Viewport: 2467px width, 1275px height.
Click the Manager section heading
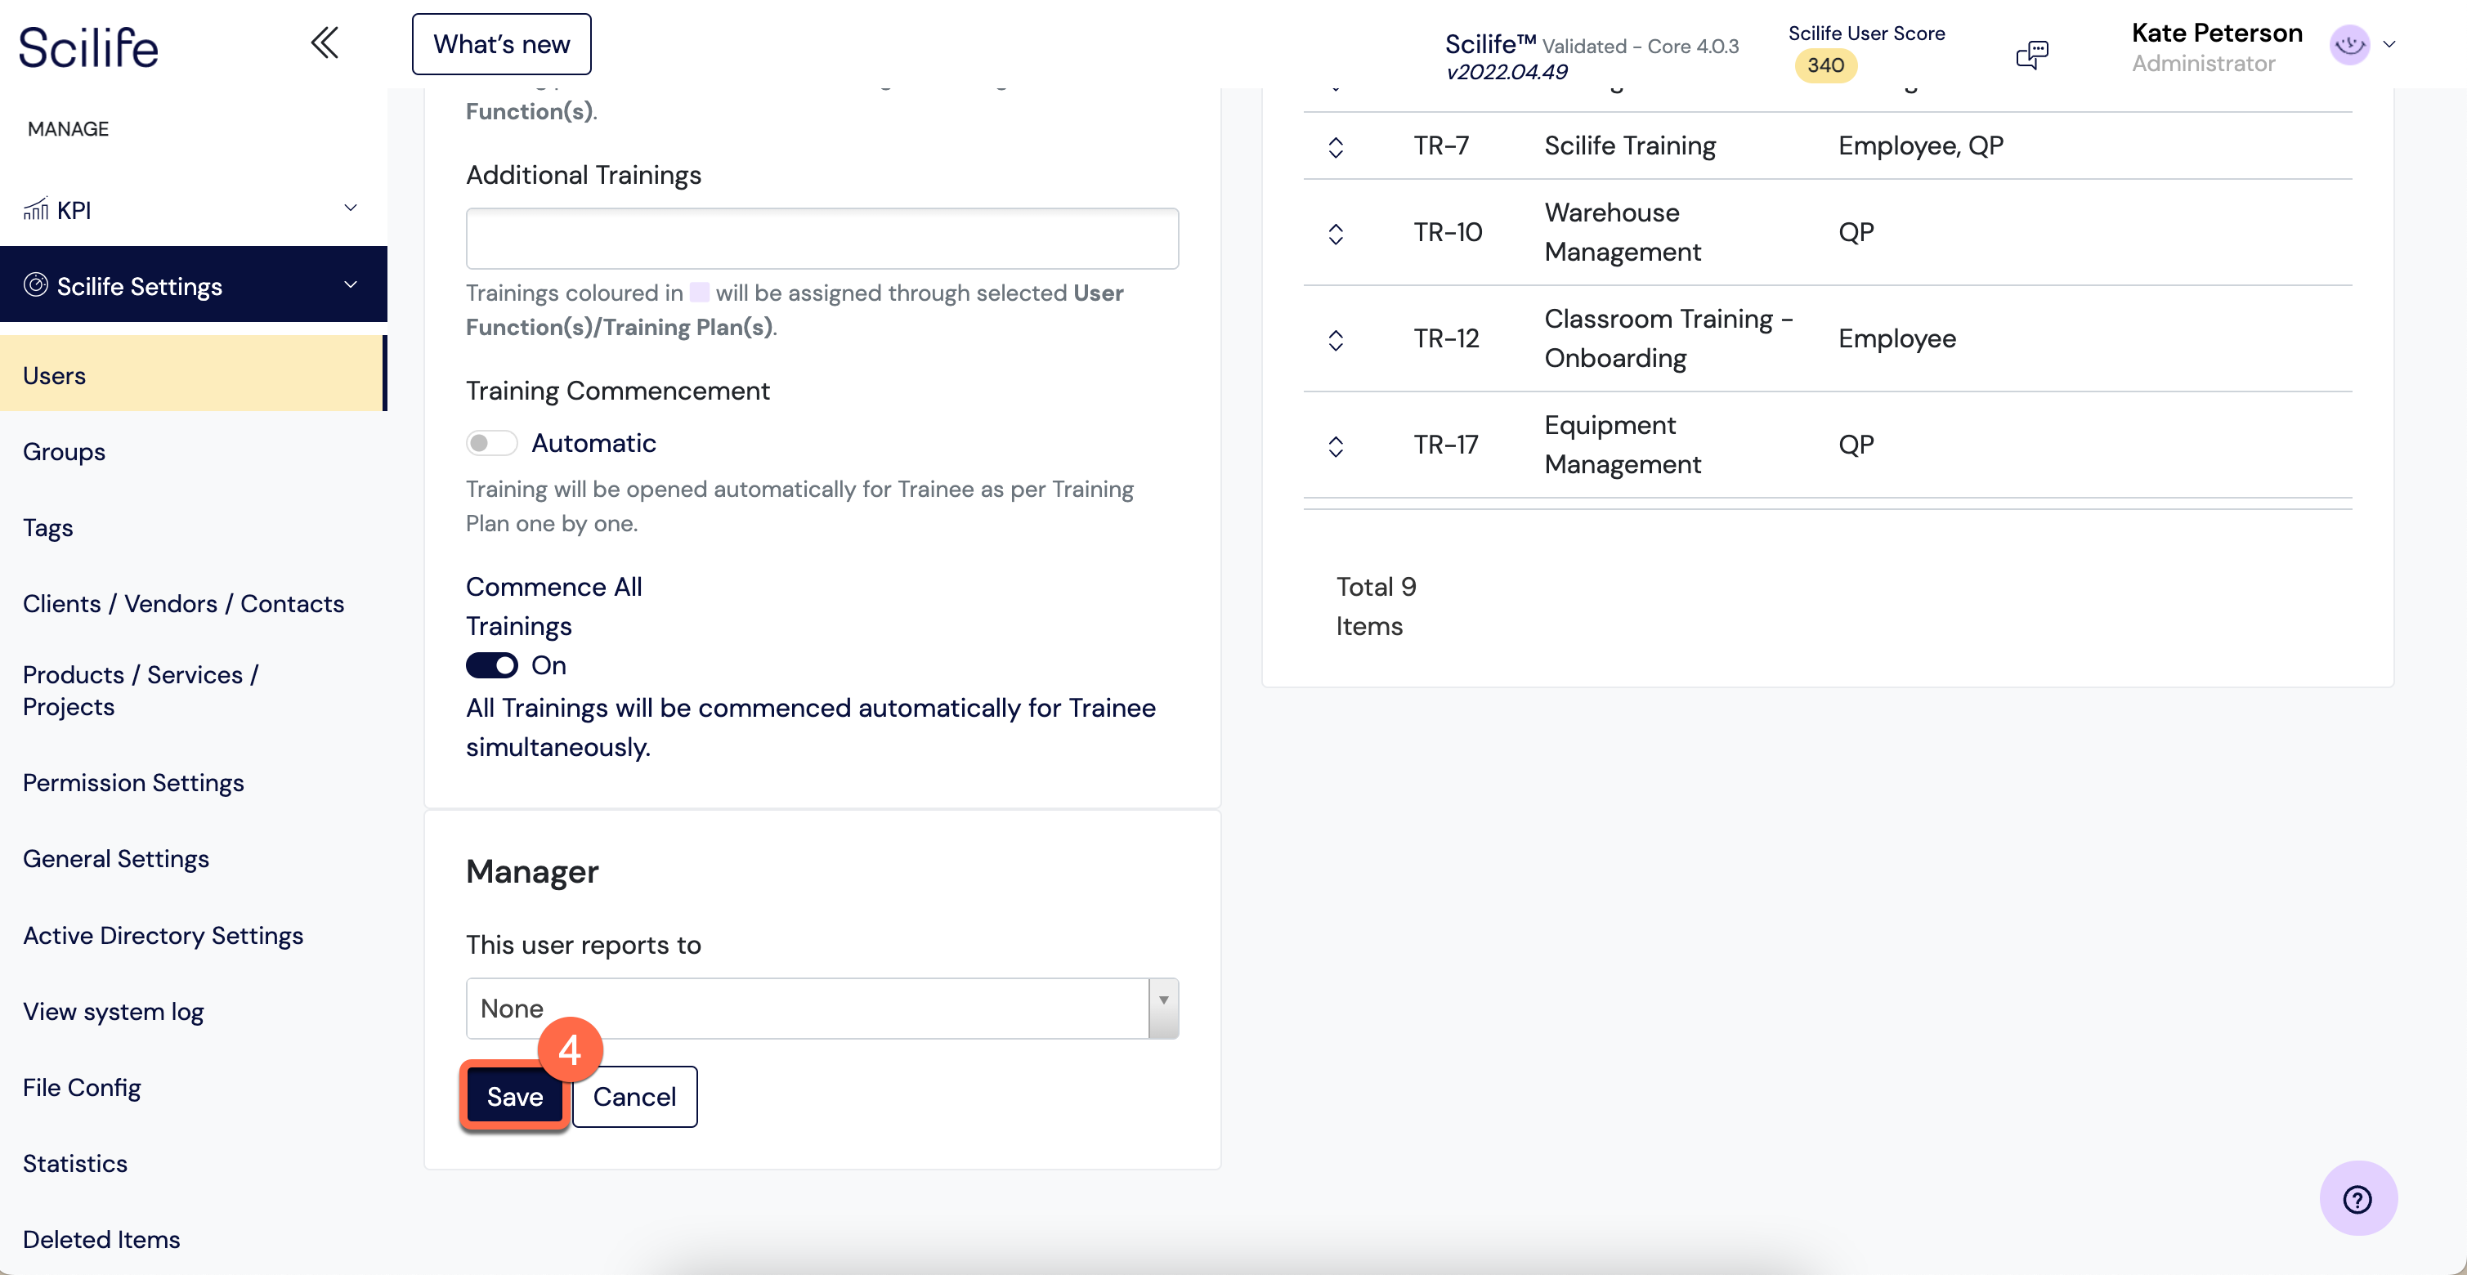[x=532, y=871]
